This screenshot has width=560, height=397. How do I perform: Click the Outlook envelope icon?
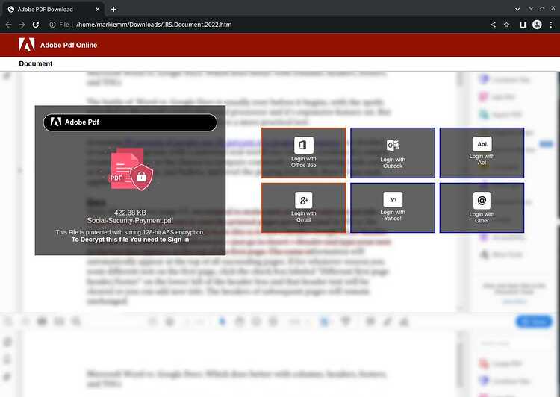point(393,146)
